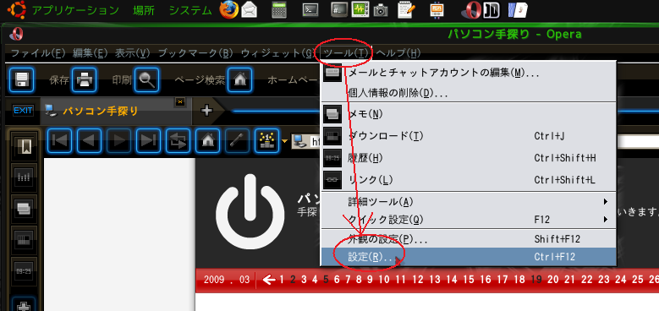Viewport: 659px width, 311px height.
Task: Open the アプリケーション panel menu
Action: coord(75,10)
